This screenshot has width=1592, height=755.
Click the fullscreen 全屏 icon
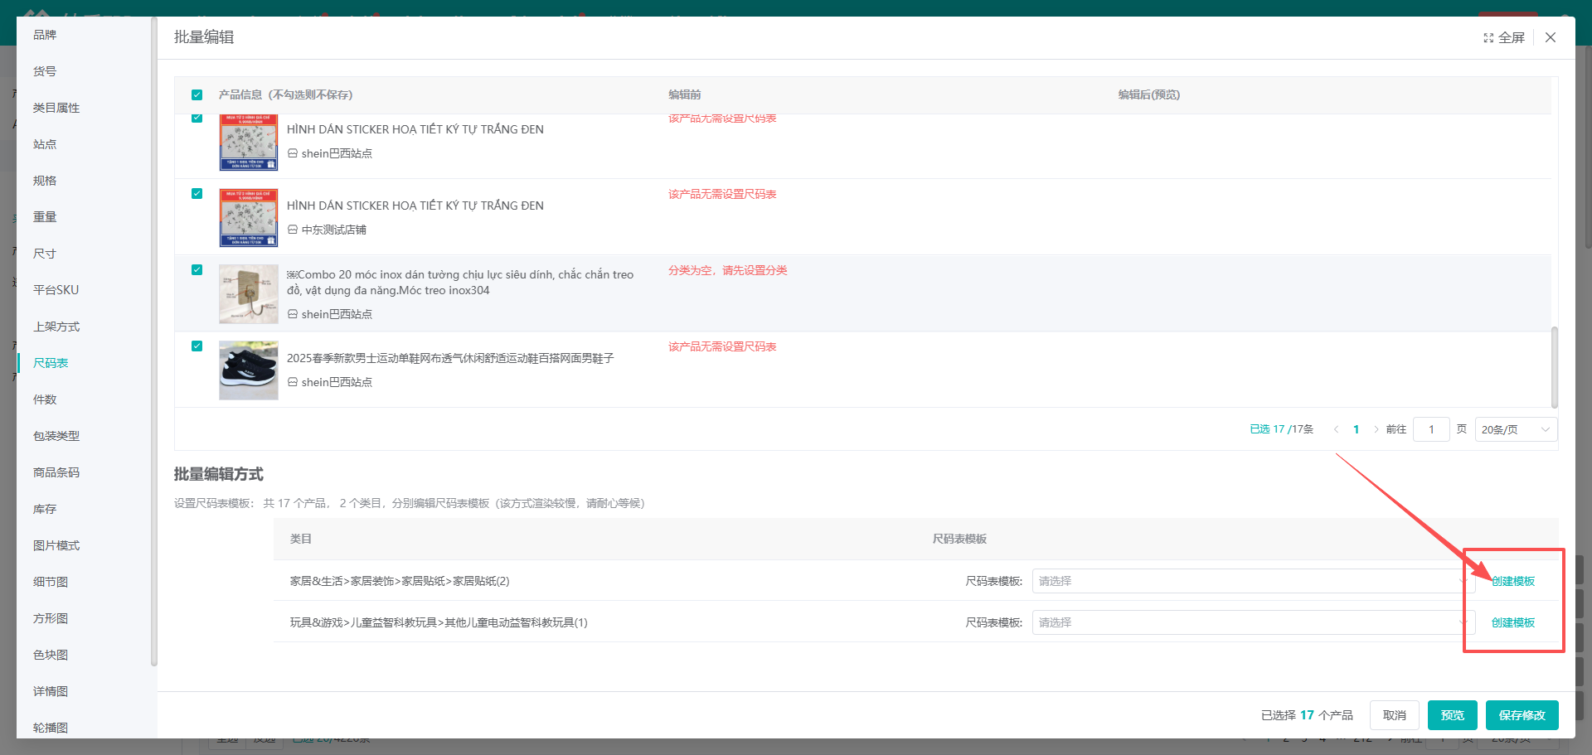(x=1488, y=38)
